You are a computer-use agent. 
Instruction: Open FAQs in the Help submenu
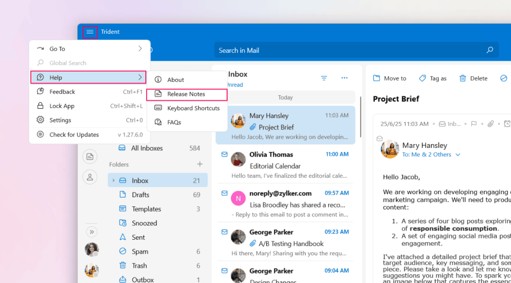(x=187, y=122)
